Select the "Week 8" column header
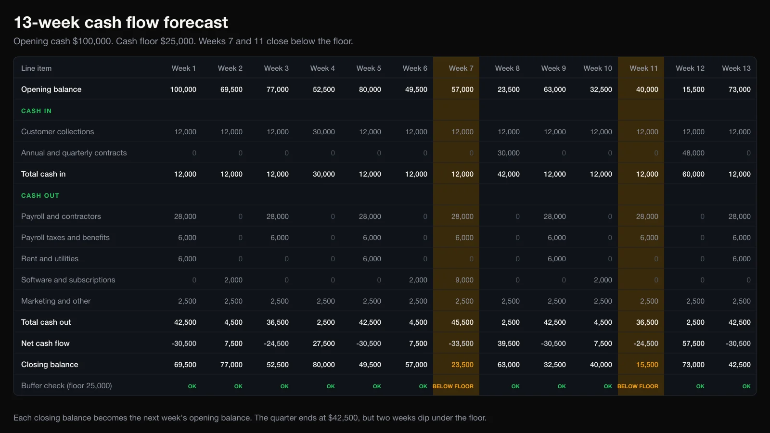This screenshot has height=433, width=770. 507,68
